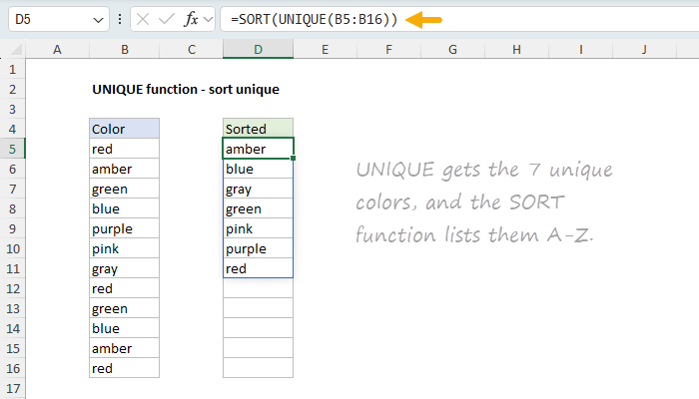This screenshot has width=699, height=399.
Task: Select row 12 header
Action: coord(12,288)
